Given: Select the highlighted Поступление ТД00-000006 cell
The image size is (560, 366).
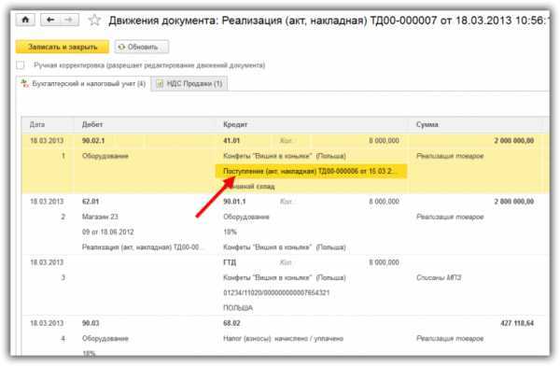Looking at the screenshot, I should [x=311, y=171].
